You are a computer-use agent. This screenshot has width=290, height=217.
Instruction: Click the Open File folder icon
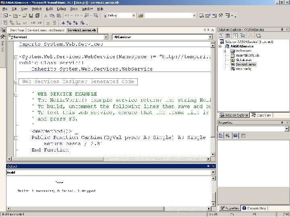pyautogui.click(x=25, y=16)
